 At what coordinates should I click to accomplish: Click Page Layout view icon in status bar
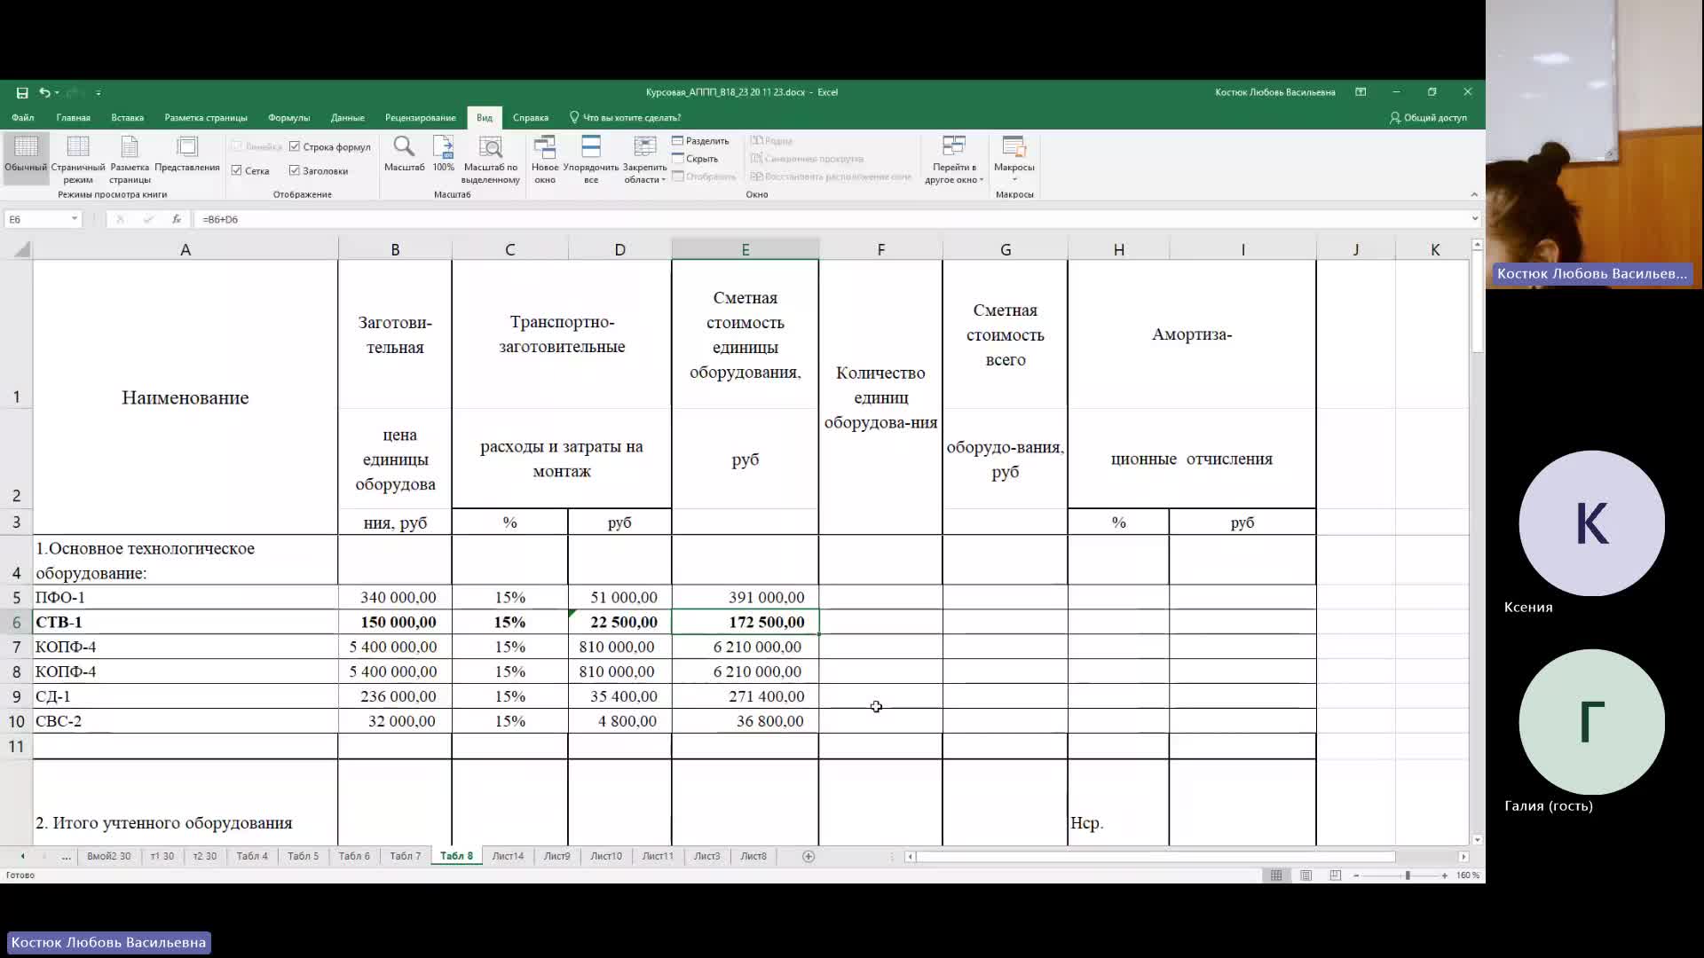(1306, 876)
